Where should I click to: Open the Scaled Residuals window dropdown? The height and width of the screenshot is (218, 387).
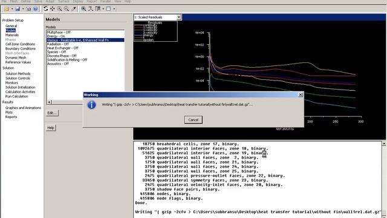[179, 17]
